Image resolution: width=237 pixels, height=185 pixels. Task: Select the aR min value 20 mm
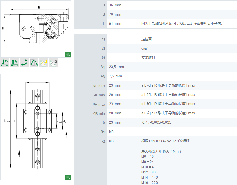click(x=115, y=113)
